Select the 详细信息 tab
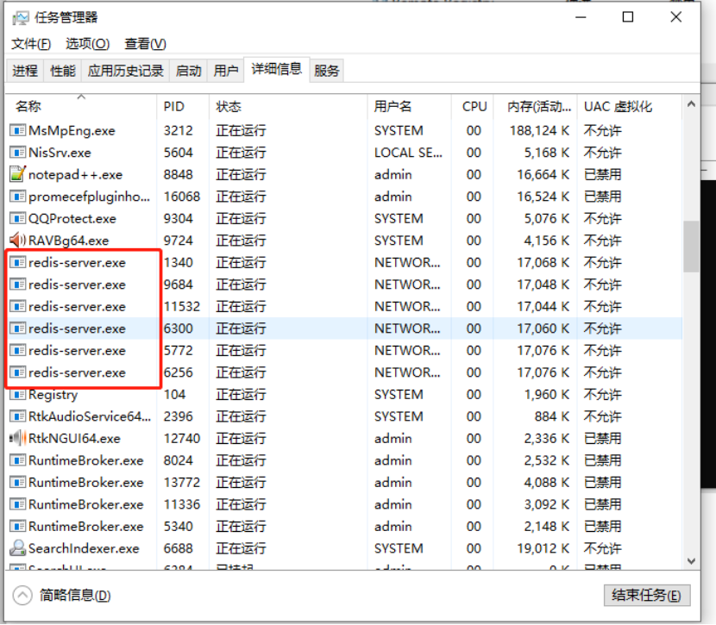This screenshot has width=716, height=625. click(277, 69)
